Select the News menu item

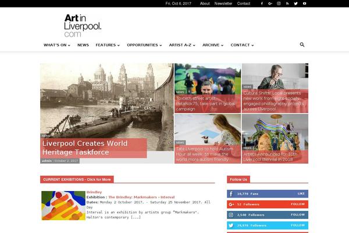tap(83, 45)
